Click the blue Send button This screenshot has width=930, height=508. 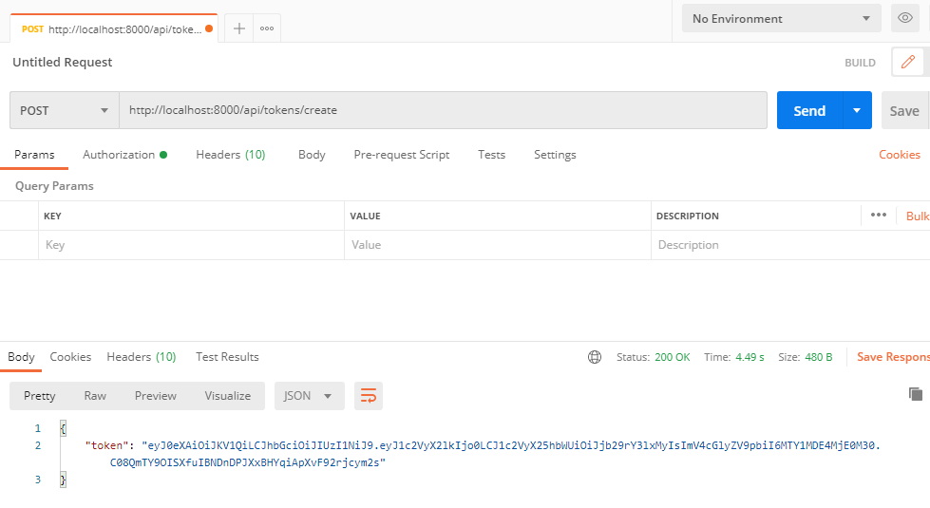click(x=809, y=110)
